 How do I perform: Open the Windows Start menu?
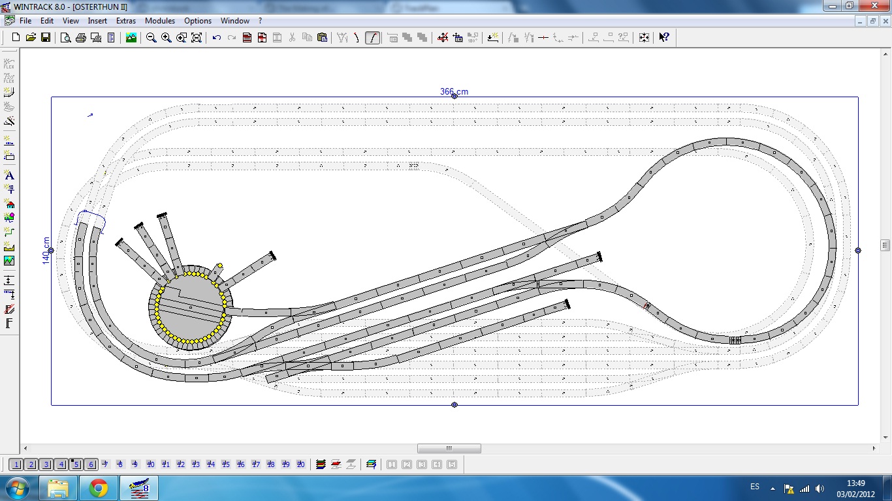tap(16, 488)
